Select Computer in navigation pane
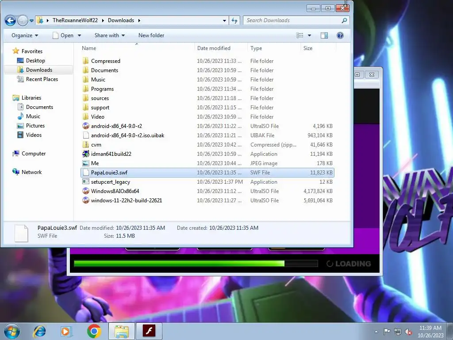453x340 pixels. click(29, 154)
